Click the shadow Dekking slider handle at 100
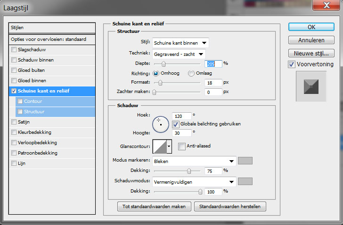The width and height of the screenshot is (343, 225). click(200, 192)
